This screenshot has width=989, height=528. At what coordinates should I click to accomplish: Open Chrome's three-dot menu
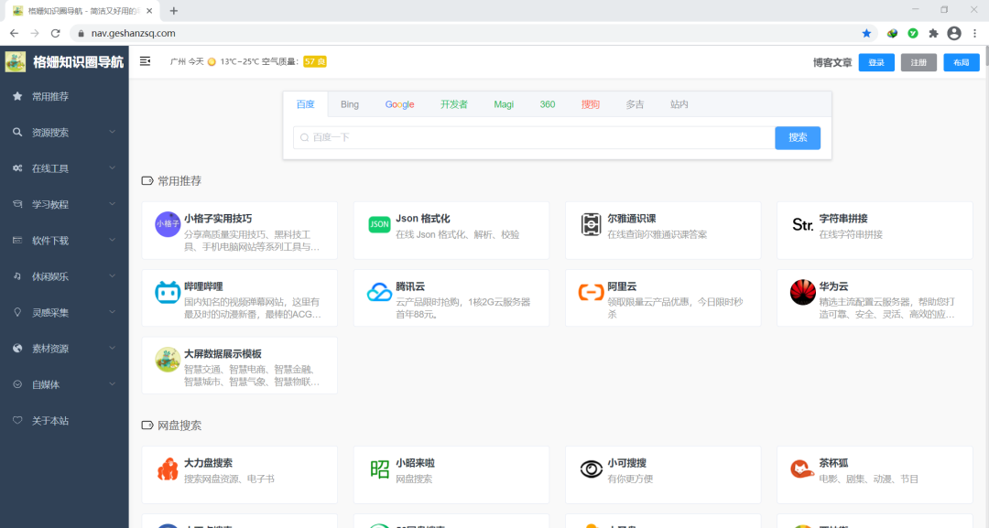coord(974,33)
